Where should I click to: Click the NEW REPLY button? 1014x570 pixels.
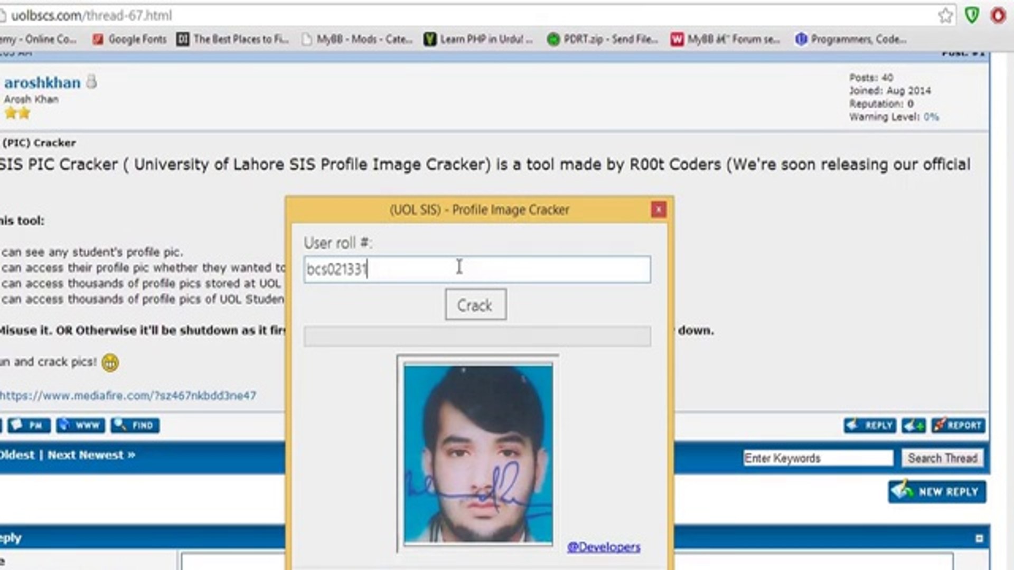[x=937, y=492]
